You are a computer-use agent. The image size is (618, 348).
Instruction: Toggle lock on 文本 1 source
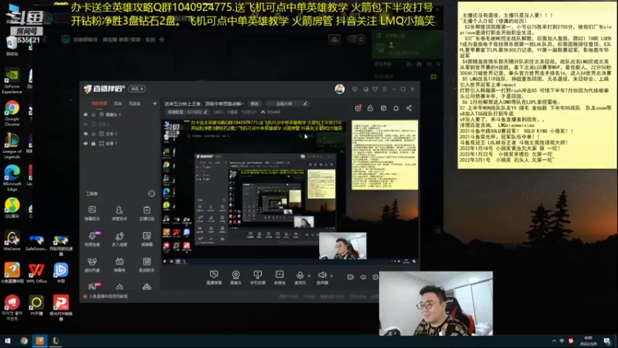(93, 134)
